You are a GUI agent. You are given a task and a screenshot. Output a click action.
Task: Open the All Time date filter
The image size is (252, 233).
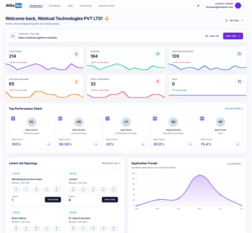point(234,21)
